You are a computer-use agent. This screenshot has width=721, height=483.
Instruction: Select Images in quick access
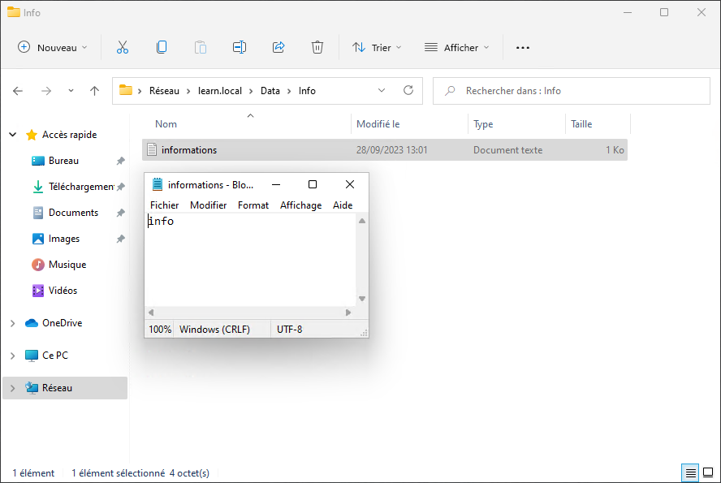point(64,239)
